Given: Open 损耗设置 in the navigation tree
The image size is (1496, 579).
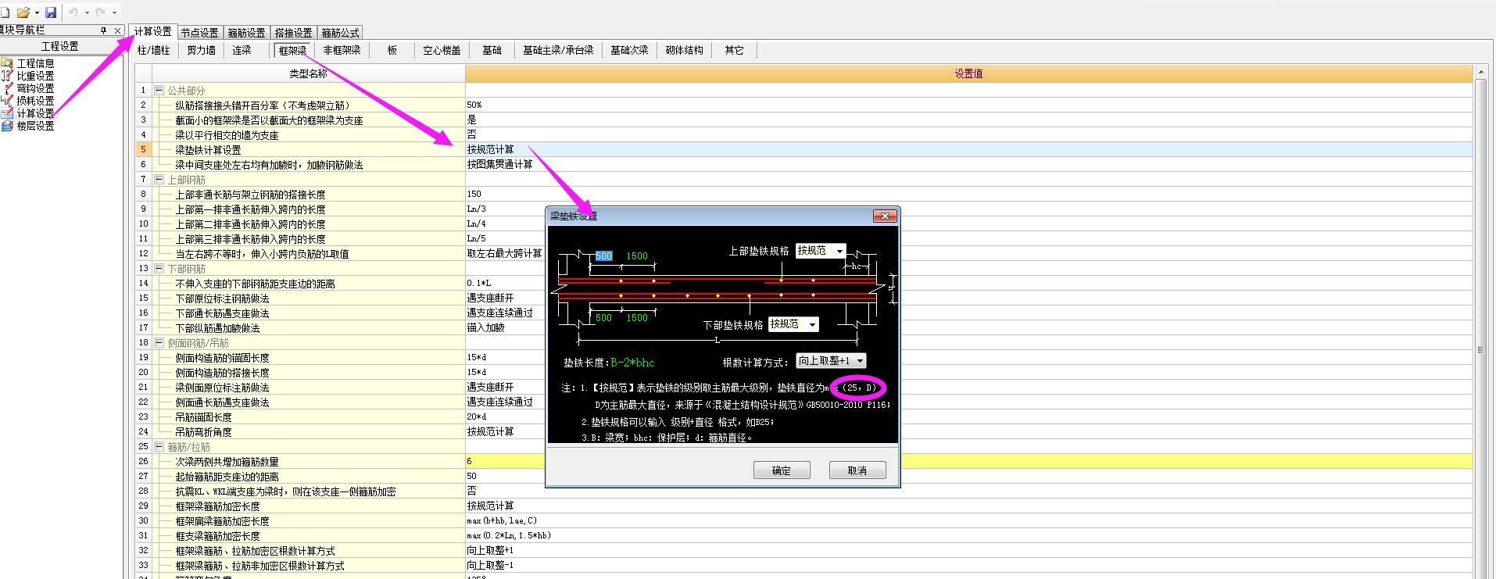Looking at the screenshot, I should click(x=28, y=101).
